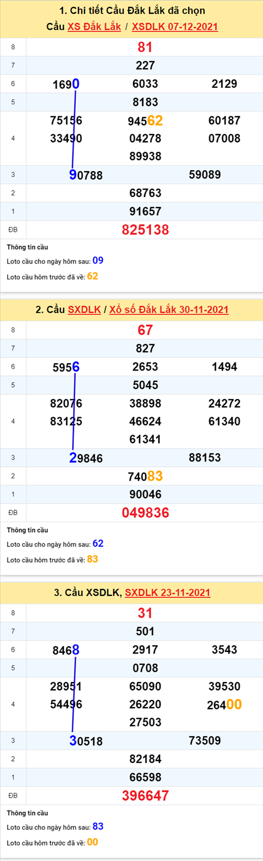Screen dimensions: 263x861
Task: Select number 73509
Action: [x=204, y=741]
